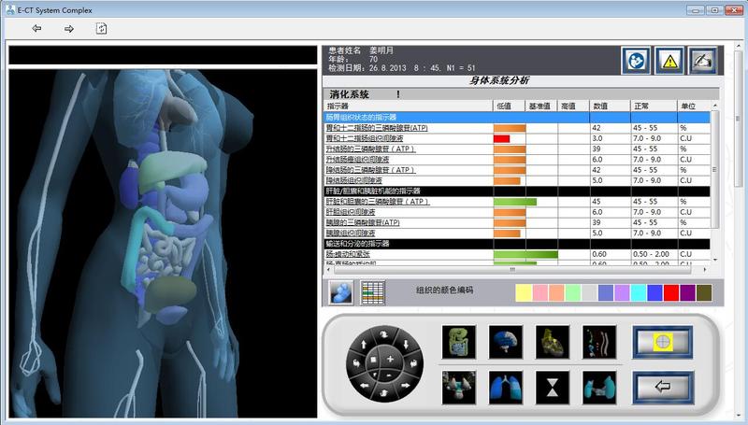Select the brain organ thumbnail

[x=505, y=342]
